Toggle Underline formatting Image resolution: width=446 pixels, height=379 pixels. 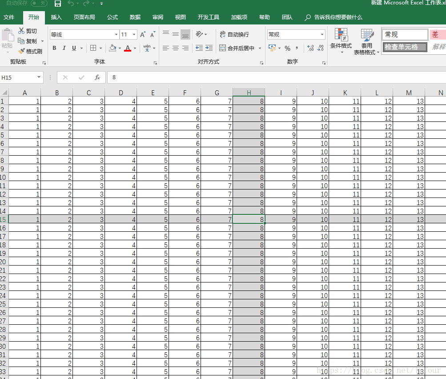(x=74, y=48)
